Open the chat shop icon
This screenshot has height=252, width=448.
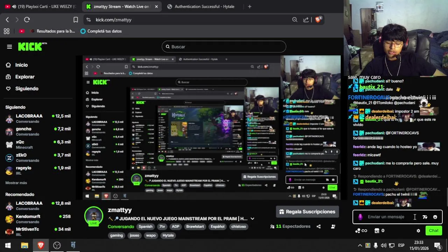[377, 231]
